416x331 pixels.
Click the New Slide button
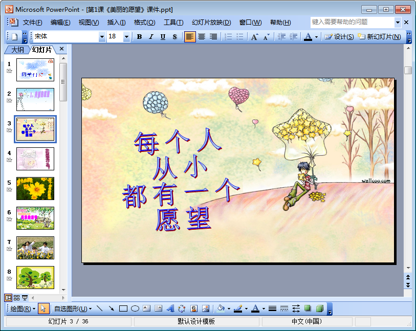pos(379,37)
